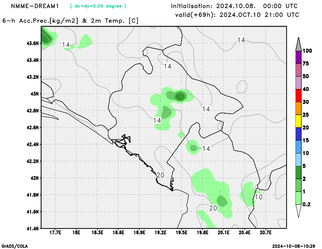Select the pink 50–75 legend swatch
Screen dimensions: 322x249
pos(298,70)
